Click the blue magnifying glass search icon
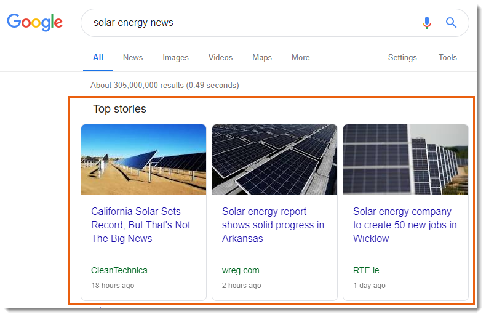The image size is (486, 317). [451, 23]
